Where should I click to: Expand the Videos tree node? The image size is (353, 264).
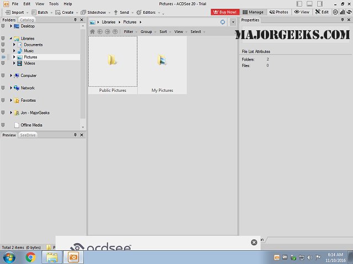[x=14, y=63]
